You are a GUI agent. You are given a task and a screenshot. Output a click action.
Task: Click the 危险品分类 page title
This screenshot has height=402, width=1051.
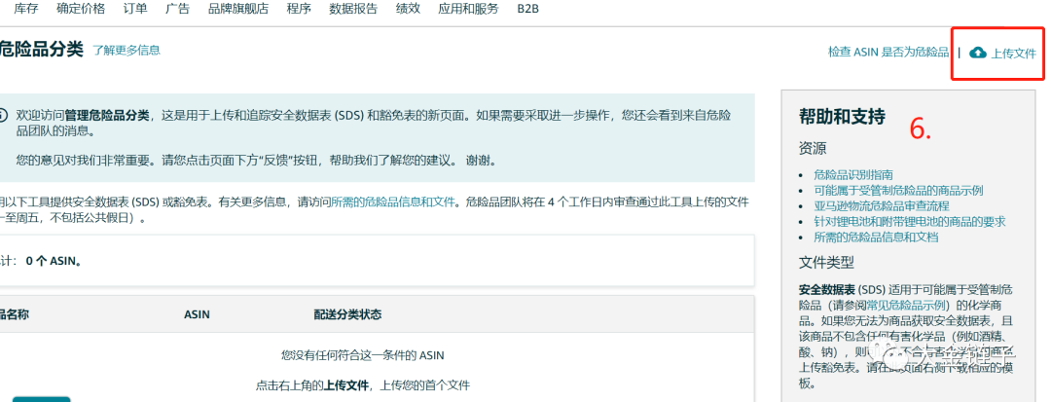(41, 50)
